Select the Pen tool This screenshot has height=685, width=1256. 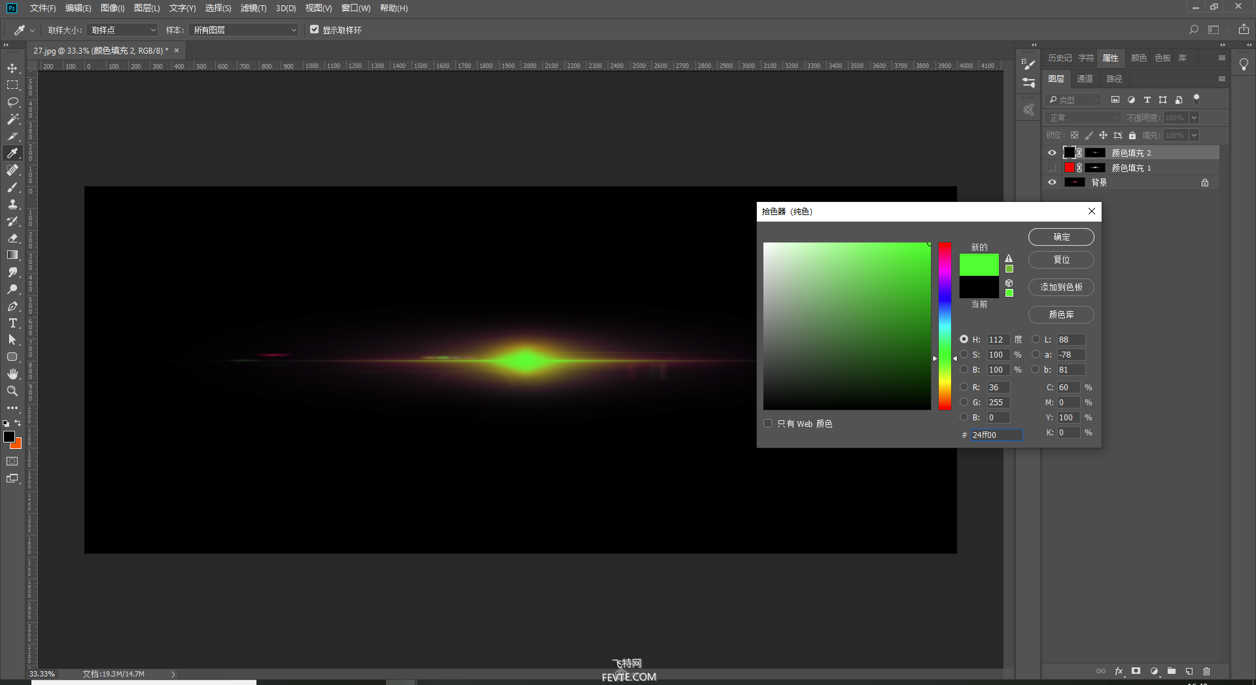pos(12,306)
